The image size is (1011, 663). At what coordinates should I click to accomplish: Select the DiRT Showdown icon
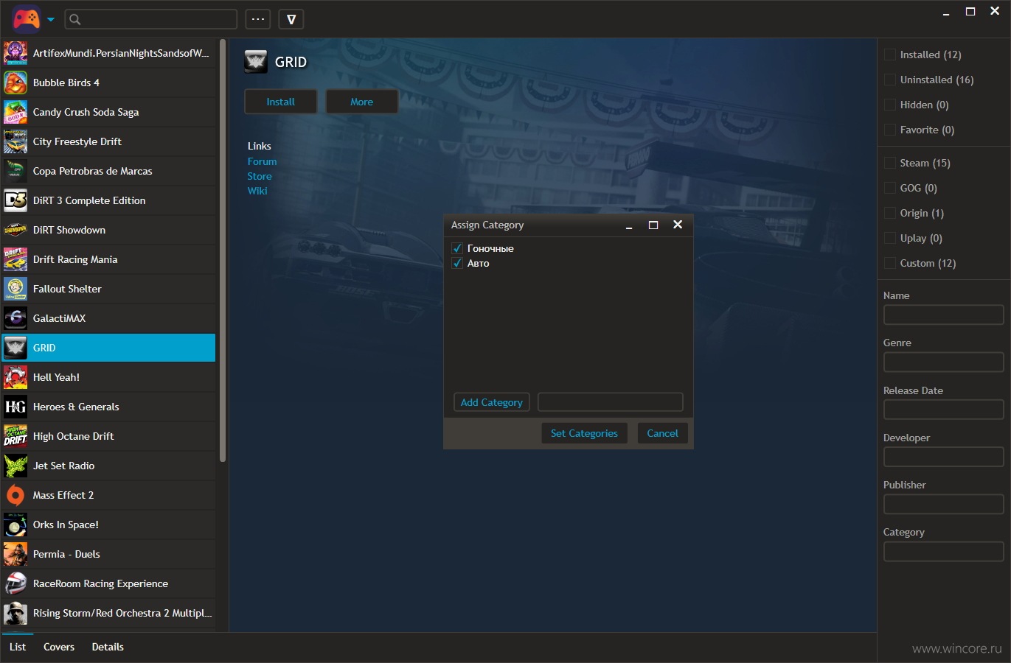tap(15, 230)
